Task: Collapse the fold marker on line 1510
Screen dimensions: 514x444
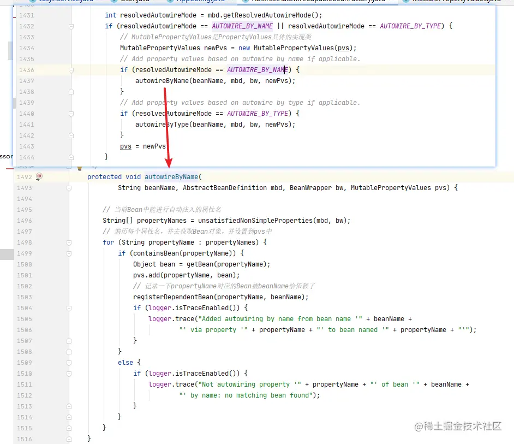Action: (x=69, y=374)
